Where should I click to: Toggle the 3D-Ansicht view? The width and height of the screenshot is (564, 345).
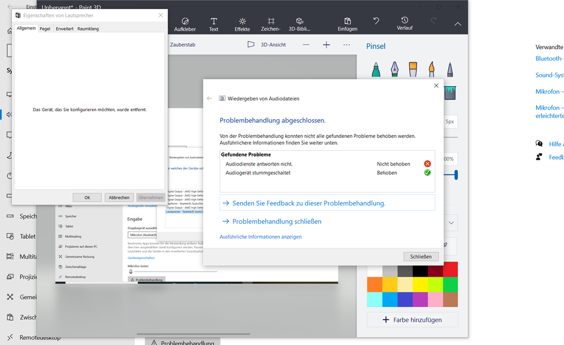[x=266, y=45]
